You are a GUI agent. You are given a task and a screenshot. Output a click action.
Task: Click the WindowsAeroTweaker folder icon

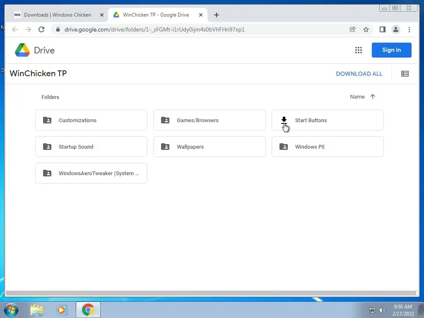click(x=47, y=173)
